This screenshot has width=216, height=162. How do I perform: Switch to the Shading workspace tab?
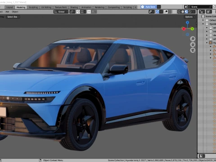(x=74, y=7)
